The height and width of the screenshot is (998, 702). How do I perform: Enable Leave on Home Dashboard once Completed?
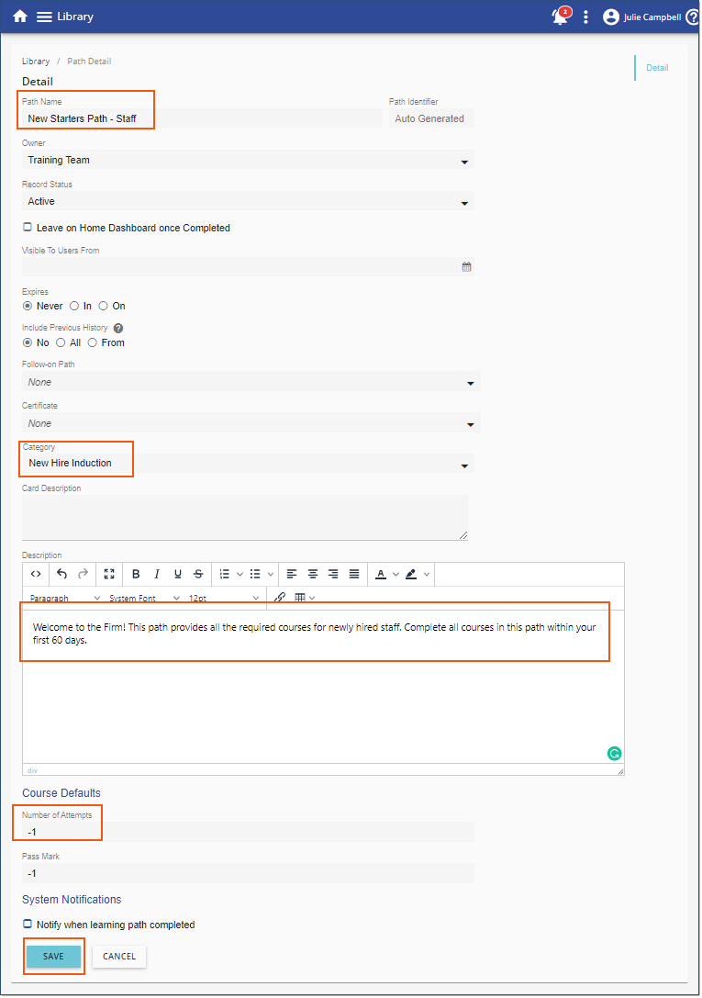pyautogui.click(x=28, y=228)
